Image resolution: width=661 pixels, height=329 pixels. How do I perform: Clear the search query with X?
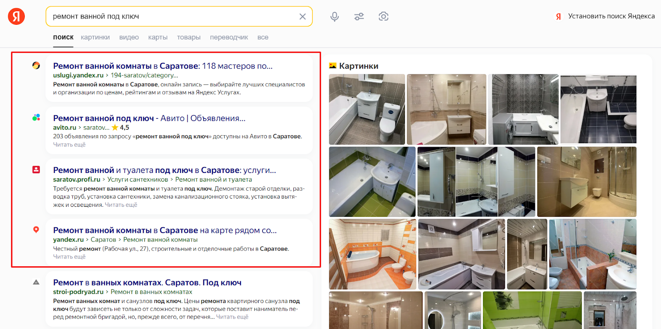[x=302, y=17]
